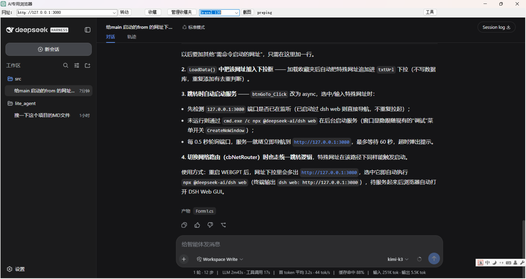526x279 pixels.
Task: Send the message with the arrow button
Action: click(x=434, y=258)
